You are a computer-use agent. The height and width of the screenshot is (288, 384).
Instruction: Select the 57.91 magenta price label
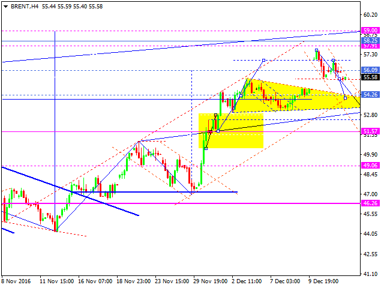click(370, 46)
